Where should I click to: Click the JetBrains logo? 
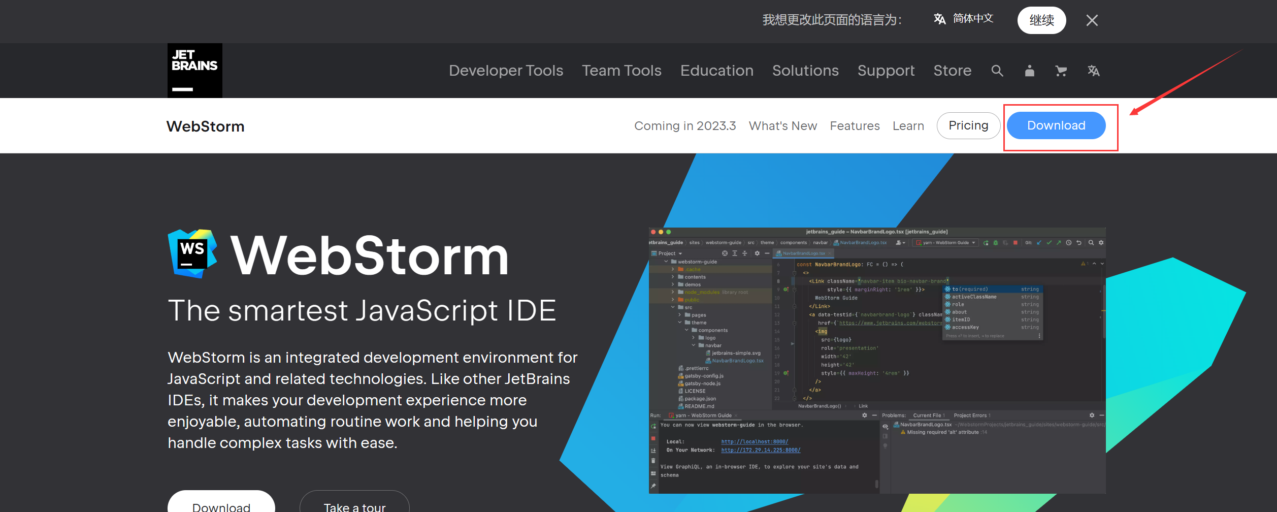click(x=194, y=70)
